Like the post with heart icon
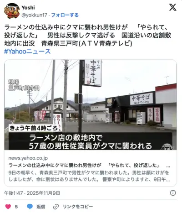The height and width of the screenshot is (213, 182). coord(8,207)
